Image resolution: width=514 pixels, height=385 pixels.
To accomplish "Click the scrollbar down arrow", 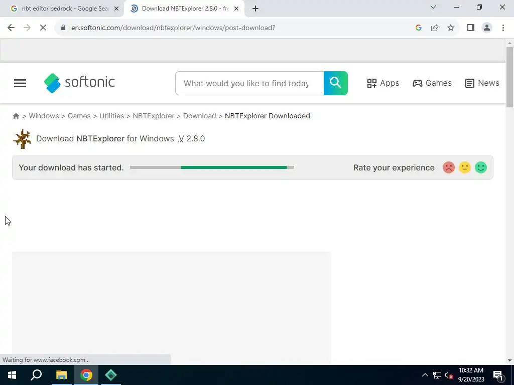I will point(509,360).
